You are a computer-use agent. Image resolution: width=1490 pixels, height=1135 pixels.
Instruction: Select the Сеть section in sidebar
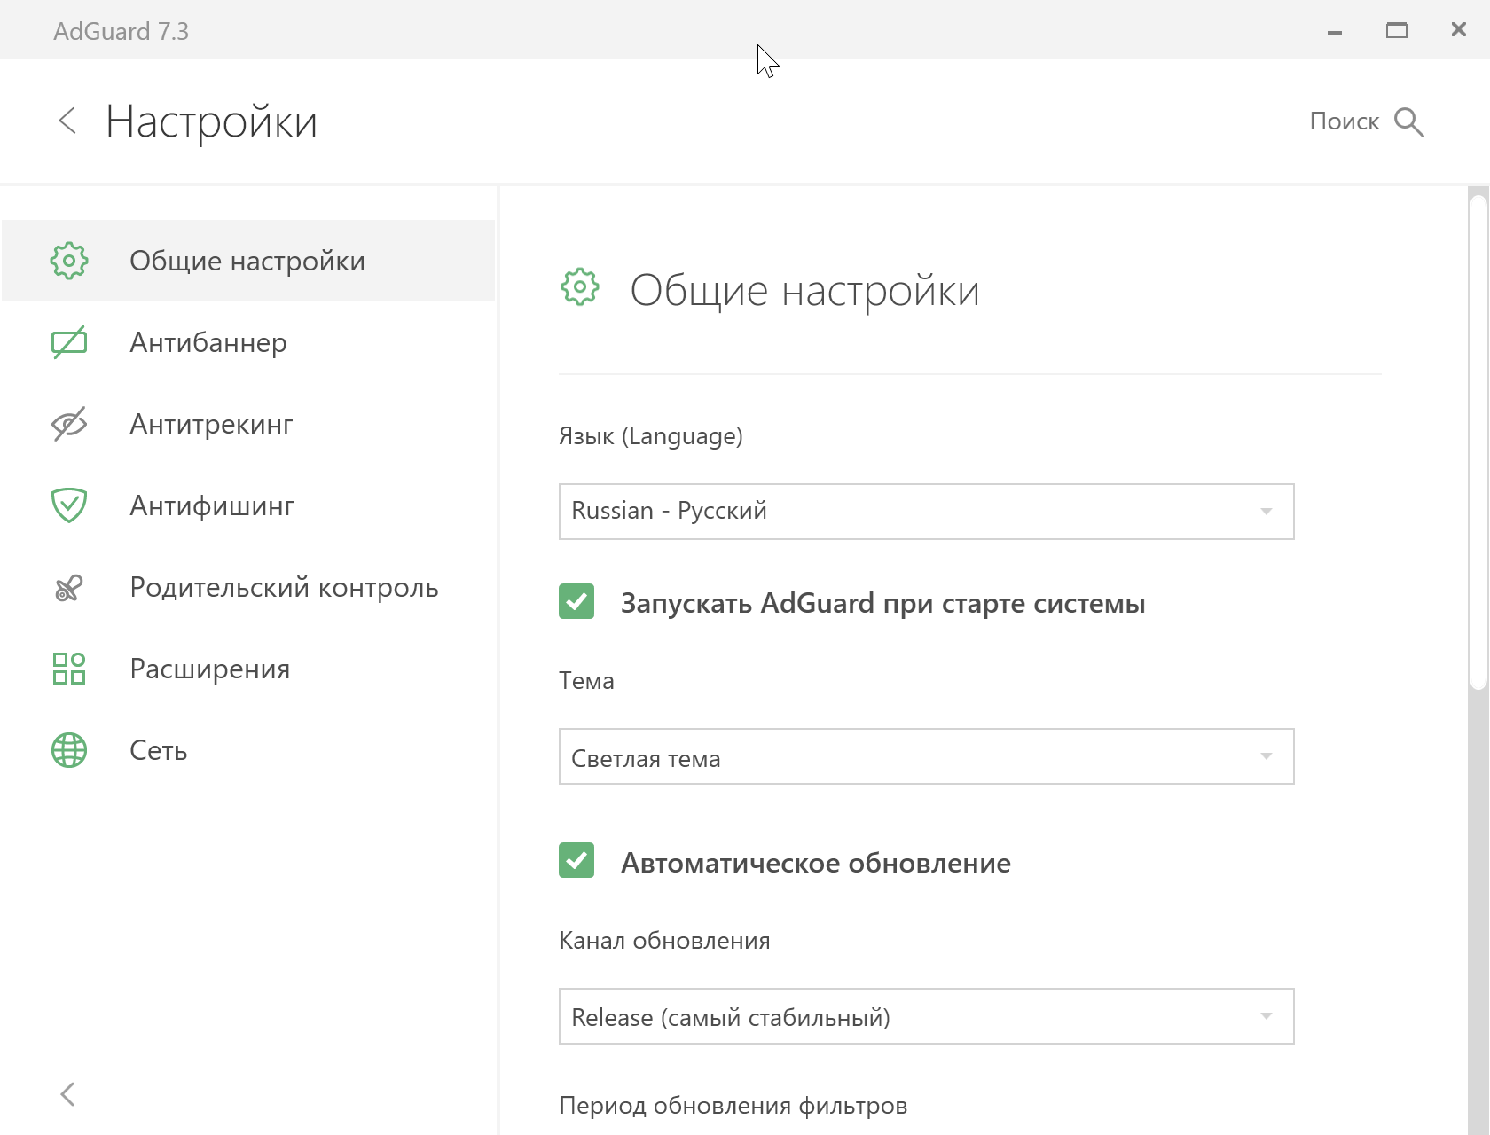tap(158, 750)
